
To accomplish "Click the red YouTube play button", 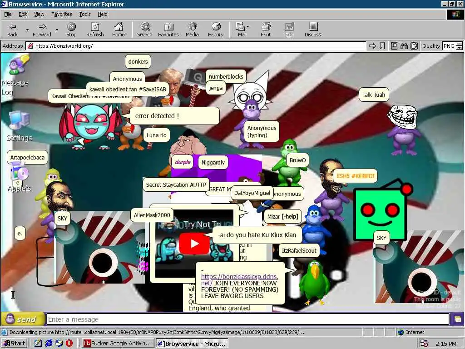I will [194, 244].
